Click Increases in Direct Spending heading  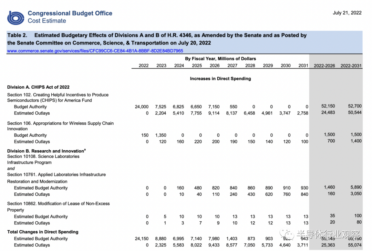click(220, 79)
